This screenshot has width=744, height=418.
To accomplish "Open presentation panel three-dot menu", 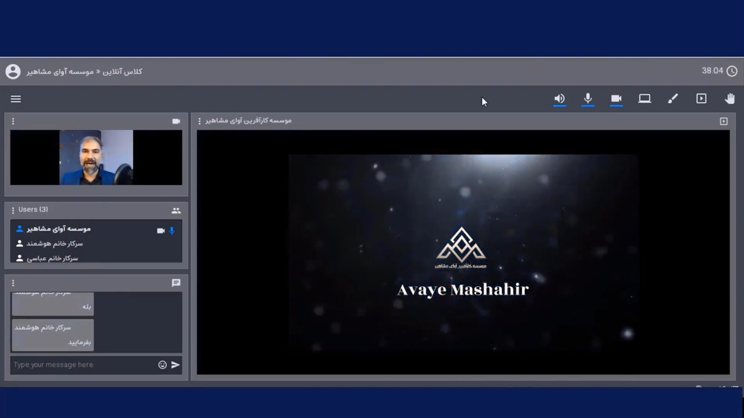I will coord(199,121).
